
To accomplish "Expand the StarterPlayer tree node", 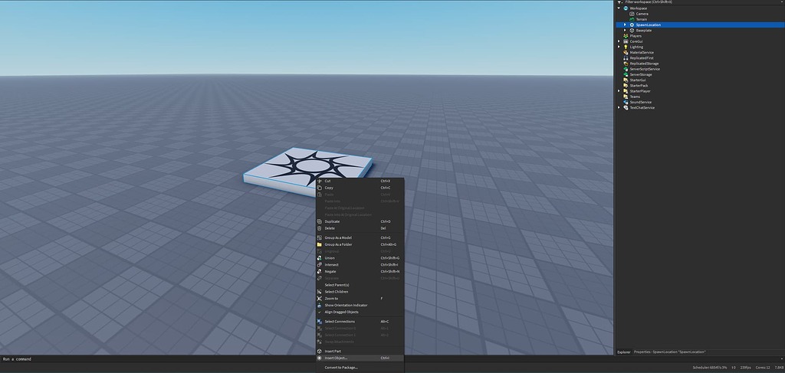I will pos(619,91).
